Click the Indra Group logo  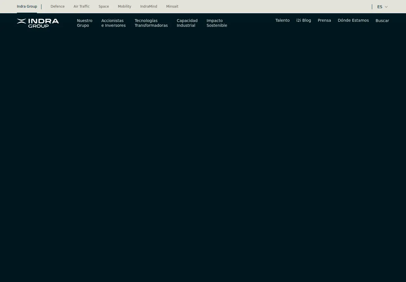point(38,23)
